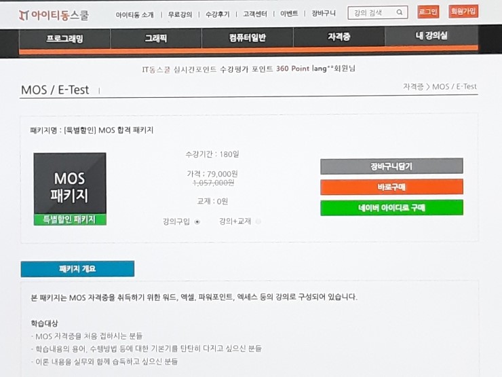
Task: Click the 학습대상 heading
Action: (44, 323)
